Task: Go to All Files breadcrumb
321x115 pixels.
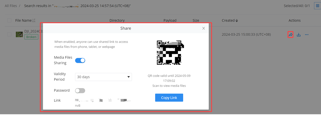Action: [11, 6]
